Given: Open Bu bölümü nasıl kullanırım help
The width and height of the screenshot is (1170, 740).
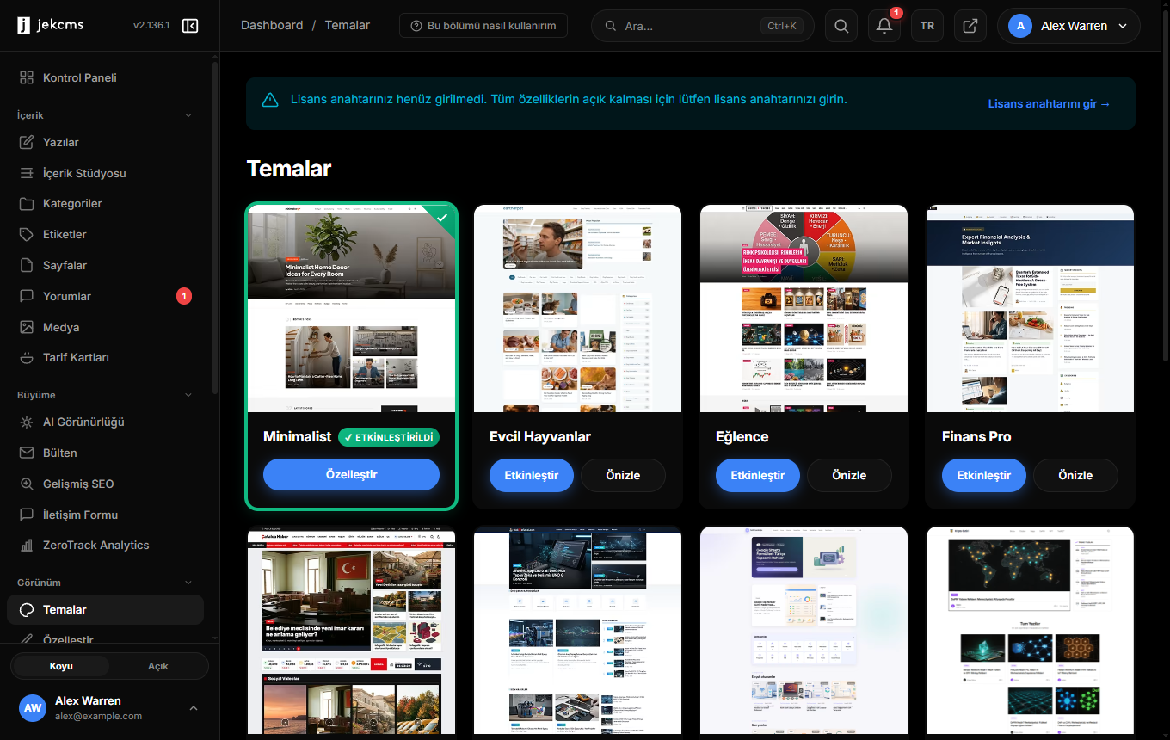Looking at the screenshot, I should pyautogui.click(x=483, y=26).
